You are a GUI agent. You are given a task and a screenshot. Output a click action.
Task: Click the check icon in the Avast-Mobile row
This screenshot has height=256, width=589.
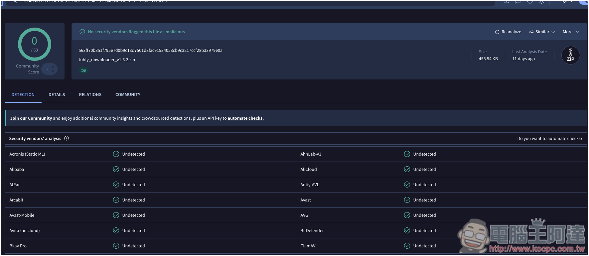click(x=116, y=215)
